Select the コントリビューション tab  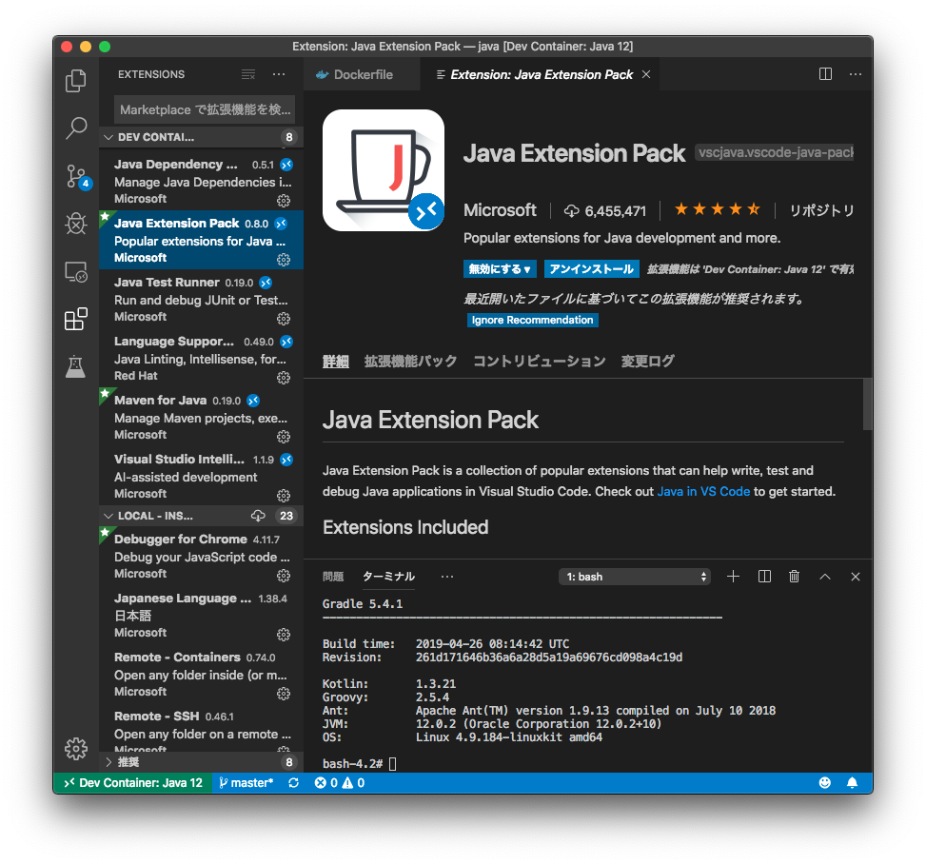pyautogui.click(x=540, y=361)
